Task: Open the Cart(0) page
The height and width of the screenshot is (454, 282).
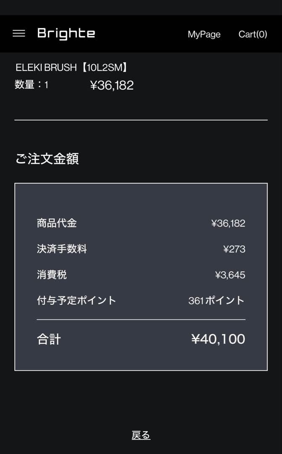Action: (253, 34)
